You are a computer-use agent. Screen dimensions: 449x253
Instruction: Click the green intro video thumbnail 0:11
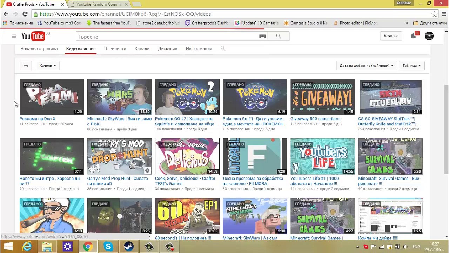tap(52, 156)
